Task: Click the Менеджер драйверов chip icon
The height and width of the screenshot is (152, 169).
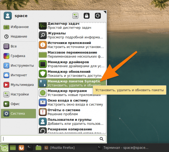Action: pyautogui.click(x=43, y=64)
